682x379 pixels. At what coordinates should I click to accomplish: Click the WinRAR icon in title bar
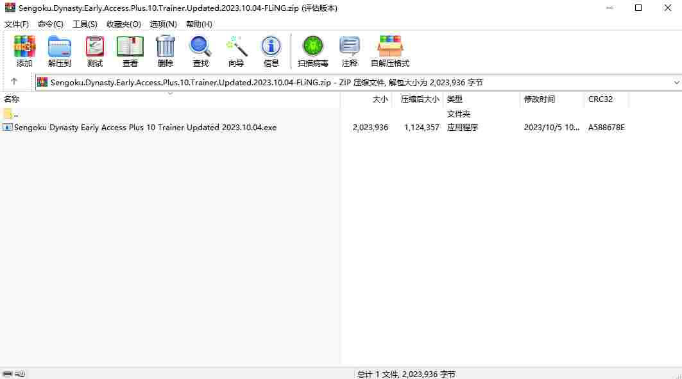[10, 8]
